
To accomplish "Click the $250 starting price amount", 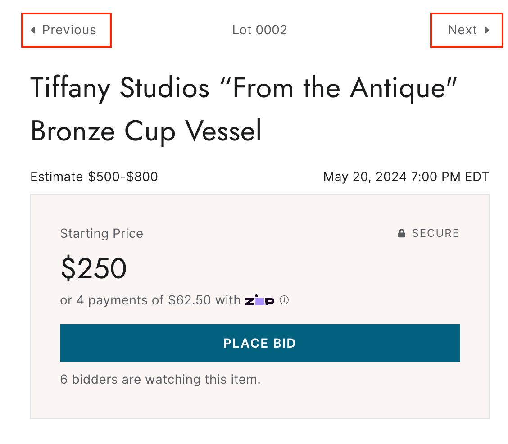I will click(93, 268).
